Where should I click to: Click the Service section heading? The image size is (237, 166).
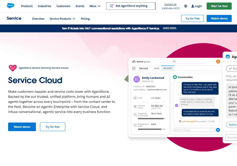click(x=14, y=18)
